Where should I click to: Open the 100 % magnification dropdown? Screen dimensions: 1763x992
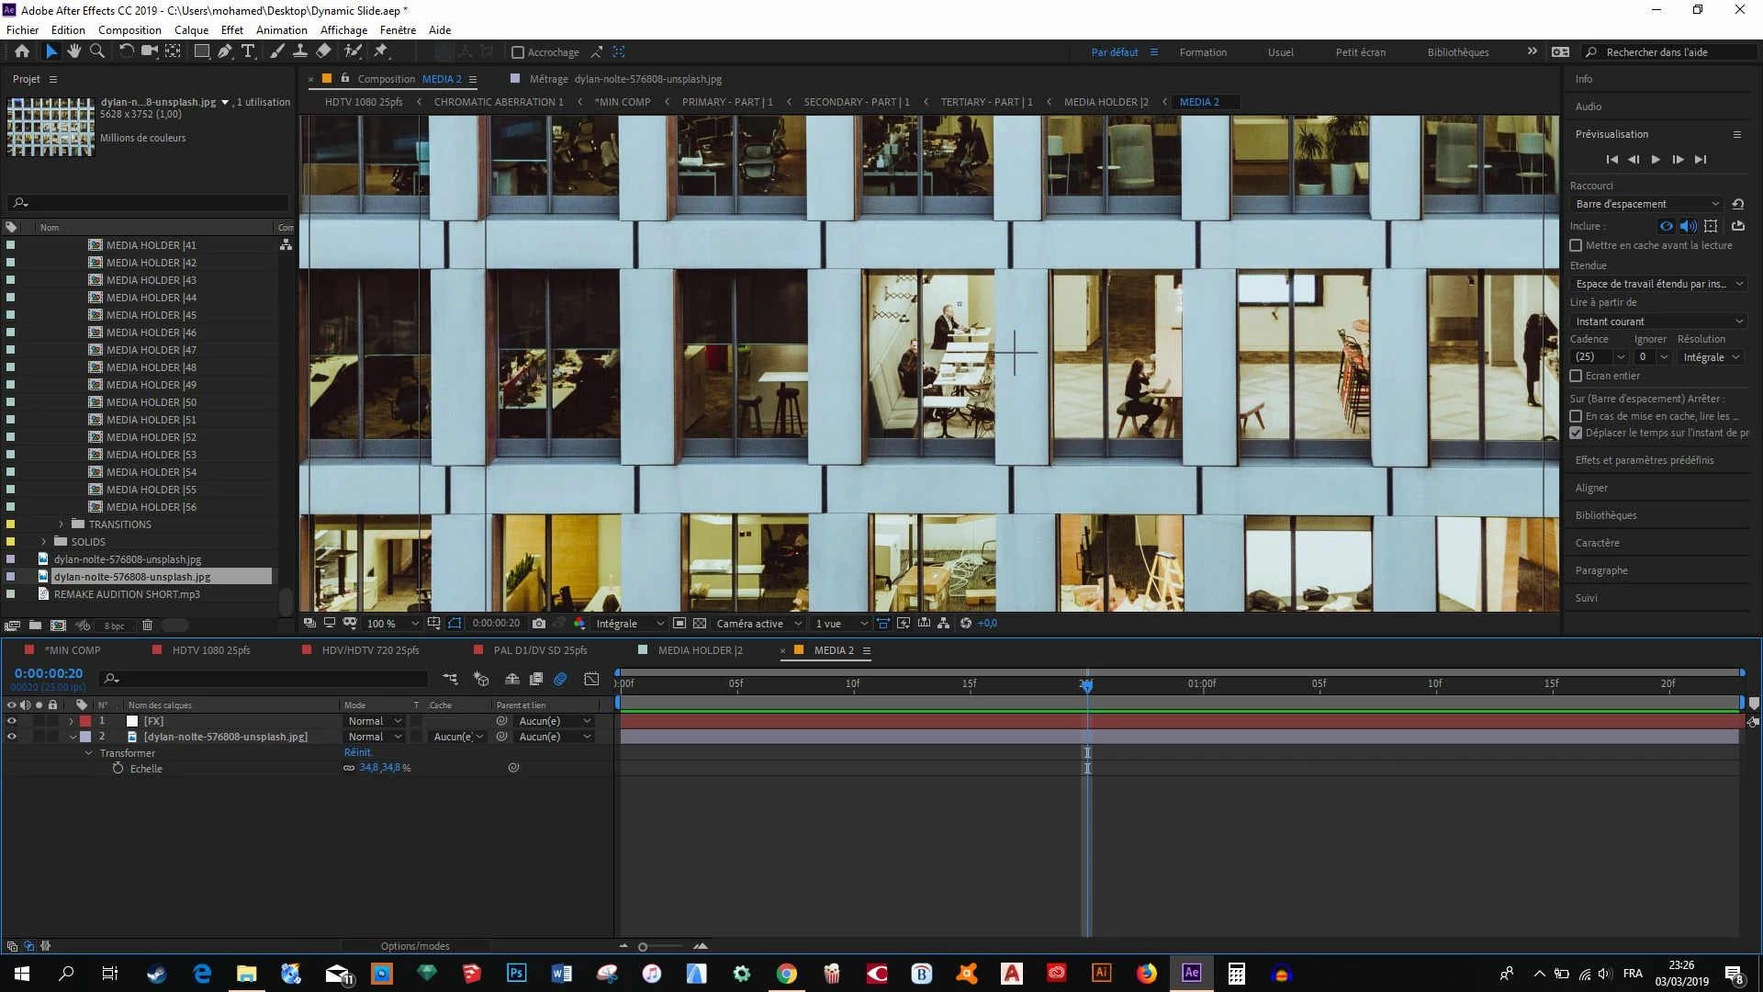tap(392, 624)
